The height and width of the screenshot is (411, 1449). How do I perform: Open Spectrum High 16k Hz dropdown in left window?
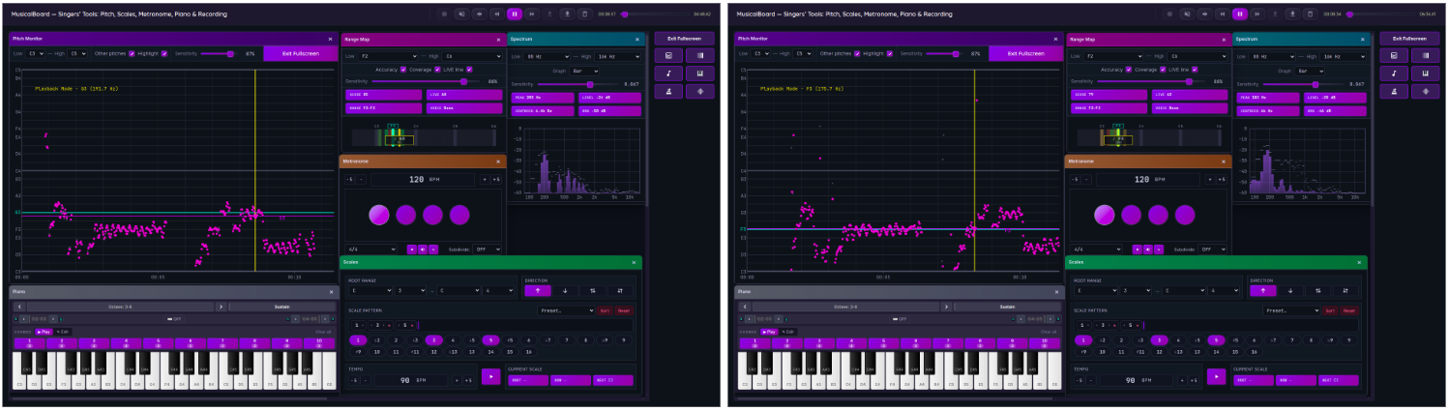click(615, 57)
